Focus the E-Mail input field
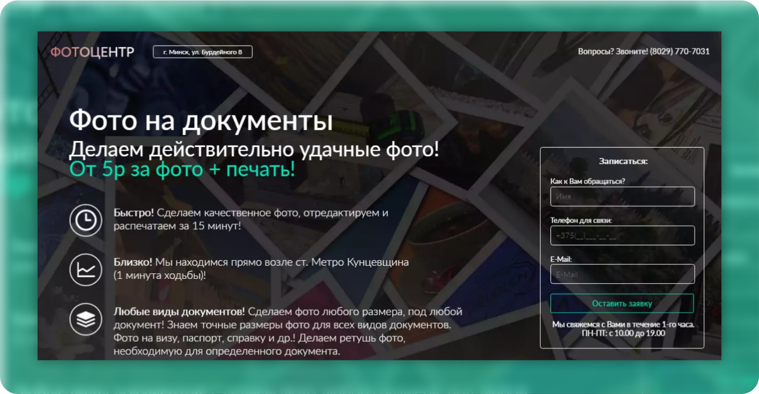This screenshot has height=394, width=759. tap(622, 274)
